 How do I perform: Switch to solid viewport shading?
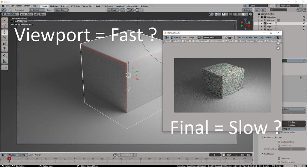pyautogui.click(x=237, y=14)
